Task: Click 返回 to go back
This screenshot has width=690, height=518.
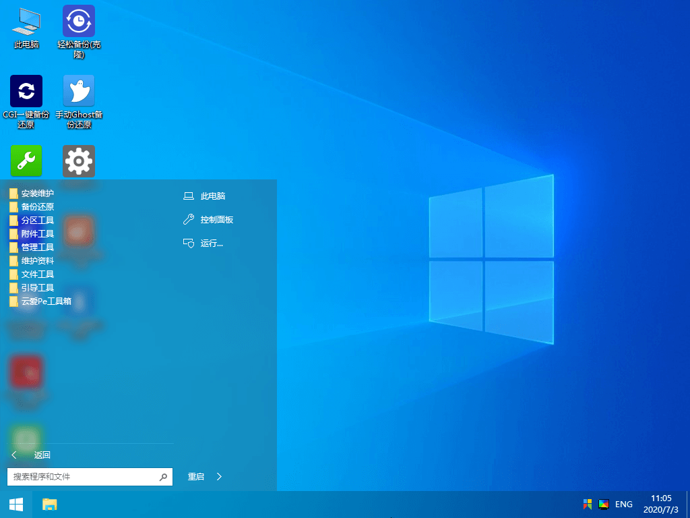Action: point(42,455)
